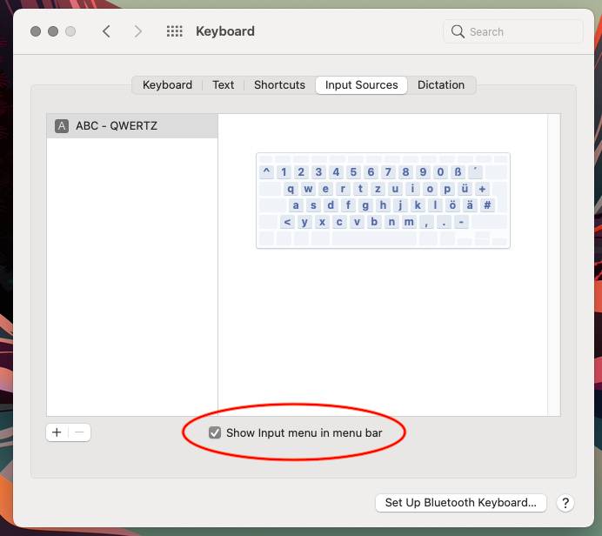Open the Dictation tab
Viewport: 602px width, 536px height.
pos(441,85)
